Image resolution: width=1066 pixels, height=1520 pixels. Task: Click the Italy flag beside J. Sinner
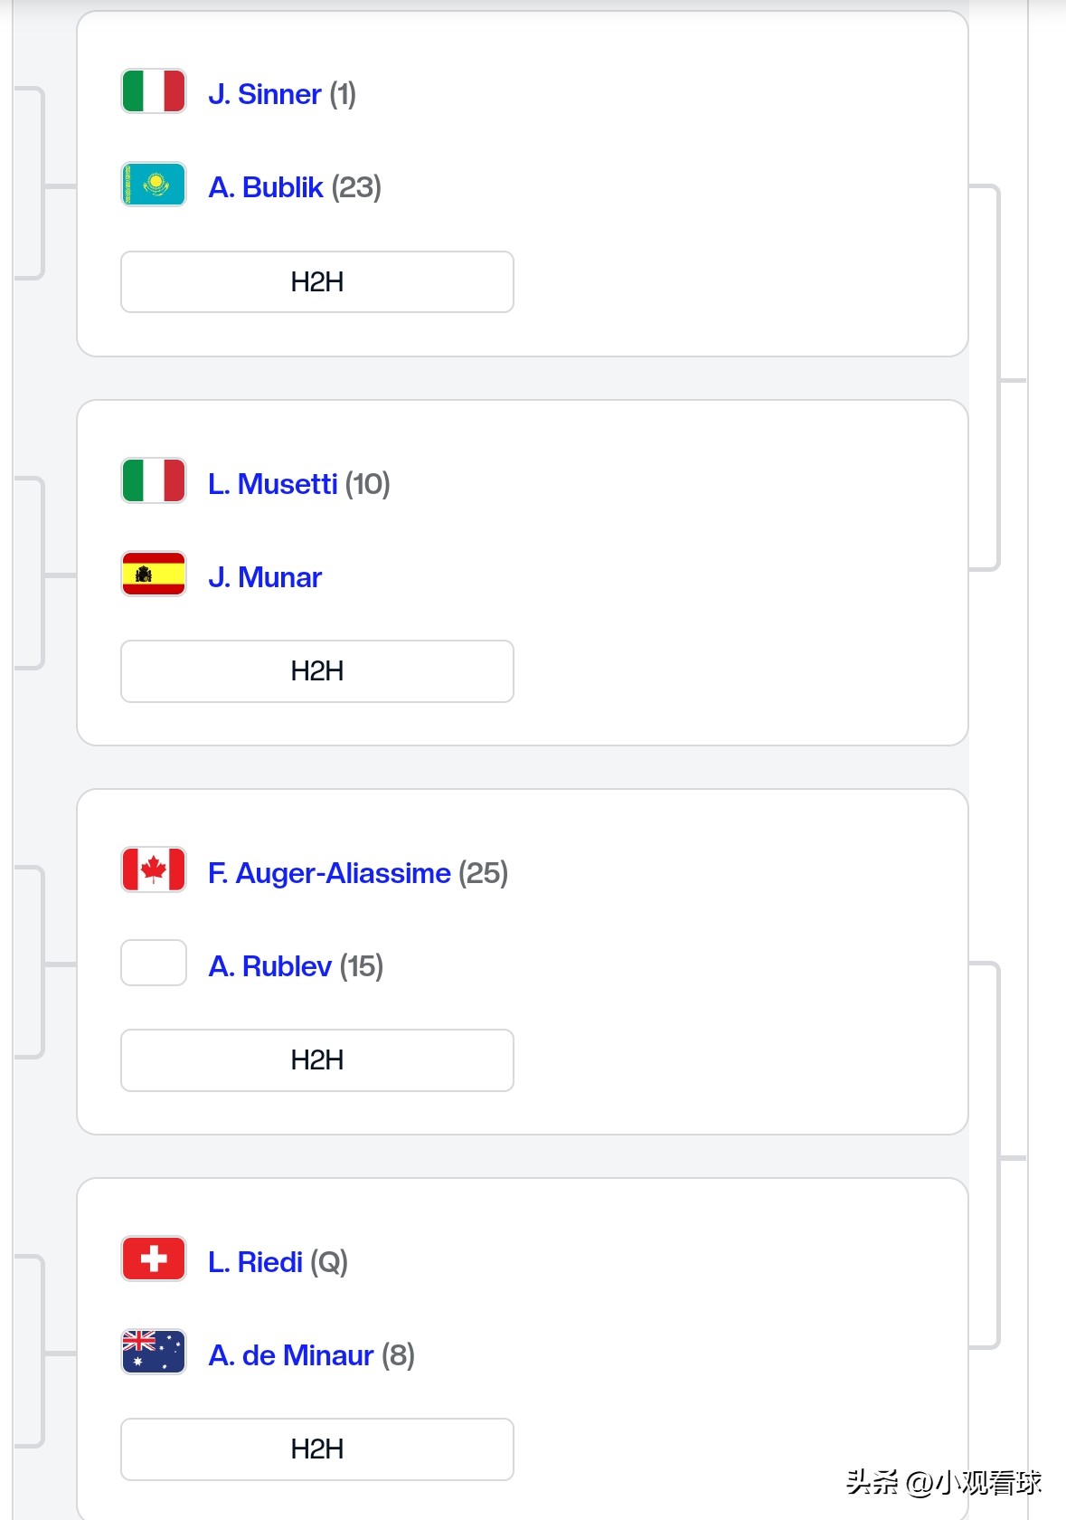click(x=154, y=91)
